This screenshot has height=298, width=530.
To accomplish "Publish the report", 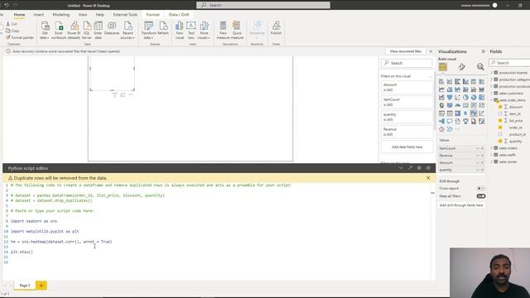I will coord(276,29).
